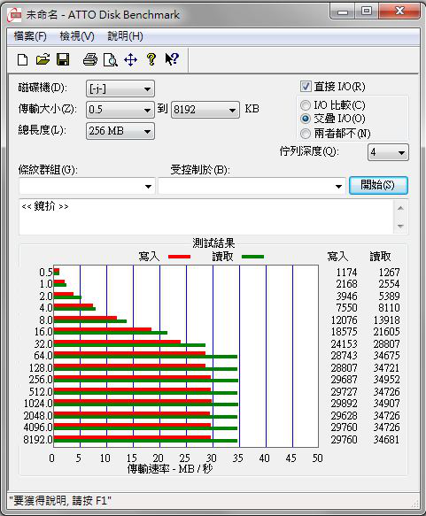Click the 開始(S) start button
The image size is (426, 516).
378,185
